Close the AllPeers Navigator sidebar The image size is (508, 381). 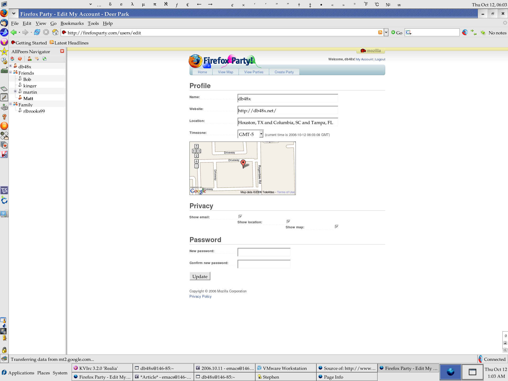tap(62, 51)
